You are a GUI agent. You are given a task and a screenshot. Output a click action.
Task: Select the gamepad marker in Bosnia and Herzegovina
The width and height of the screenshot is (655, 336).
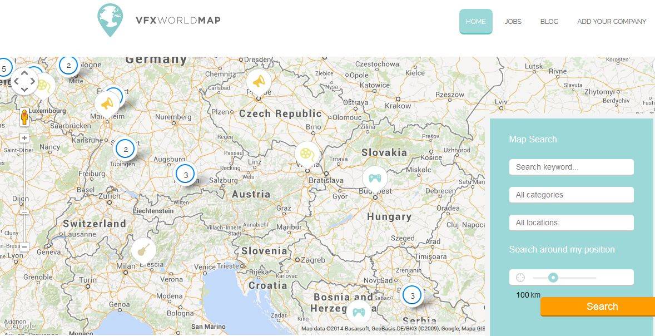click(x=359, y=312)
